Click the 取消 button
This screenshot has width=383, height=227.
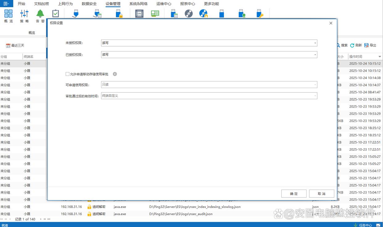[x=321, y=194]
